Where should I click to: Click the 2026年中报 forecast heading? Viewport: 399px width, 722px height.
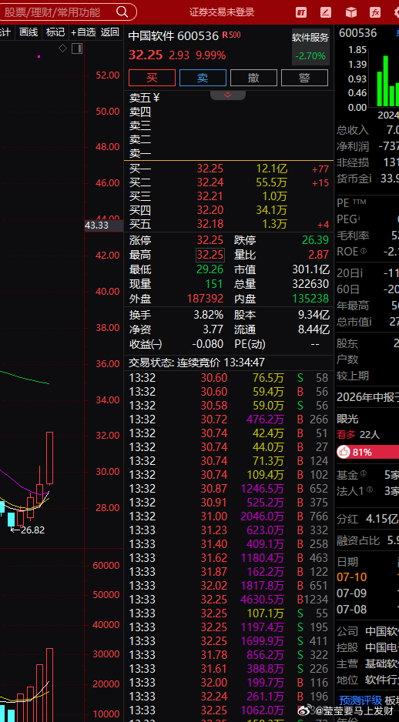(x=367, y=397)
